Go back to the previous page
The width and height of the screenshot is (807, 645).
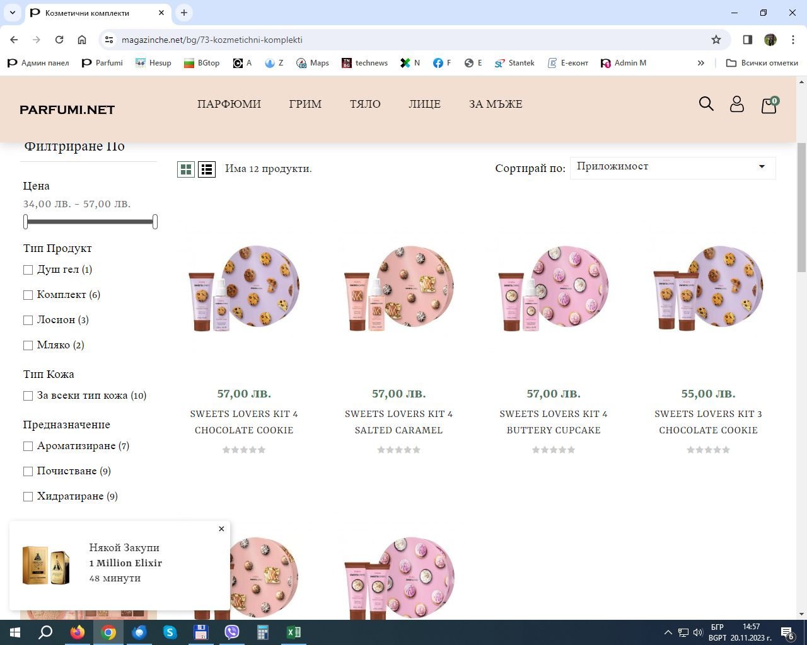[14, 40]
